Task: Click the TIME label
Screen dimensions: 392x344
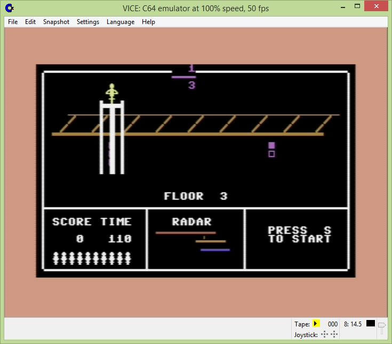Action: tap(116, 222)
